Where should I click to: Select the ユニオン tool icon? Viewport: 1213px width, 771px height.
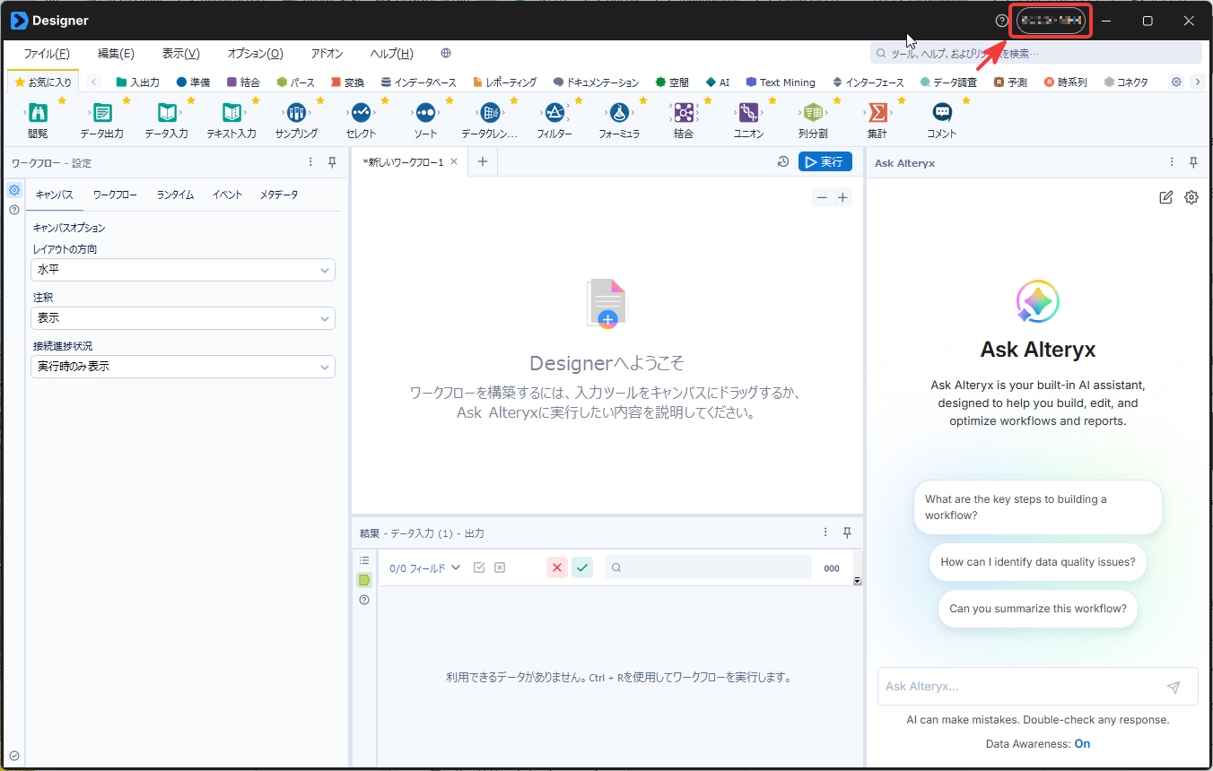[748, 113]
